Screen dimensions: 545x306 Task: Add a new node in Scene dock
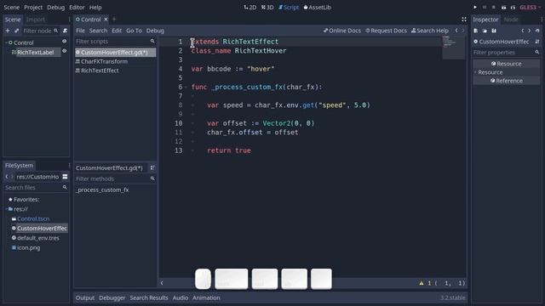click(x=8, y=31)
